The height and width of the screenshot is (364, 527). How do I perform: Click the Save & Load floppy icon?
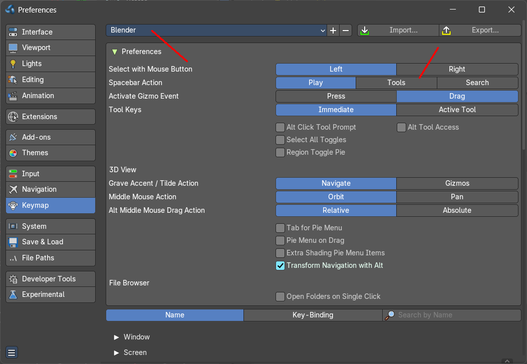[x=13, y=242]
